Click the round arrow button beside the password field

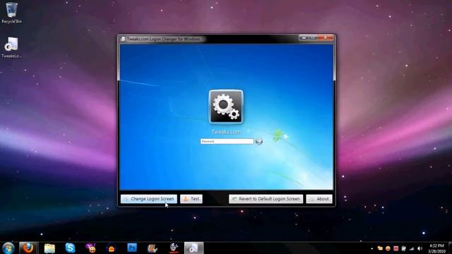[259, 141]
